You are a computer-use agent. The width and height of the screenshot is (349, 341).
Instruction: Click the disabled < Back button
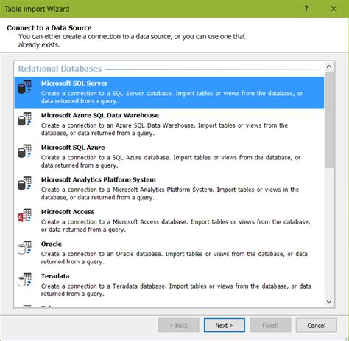point(178,325)
